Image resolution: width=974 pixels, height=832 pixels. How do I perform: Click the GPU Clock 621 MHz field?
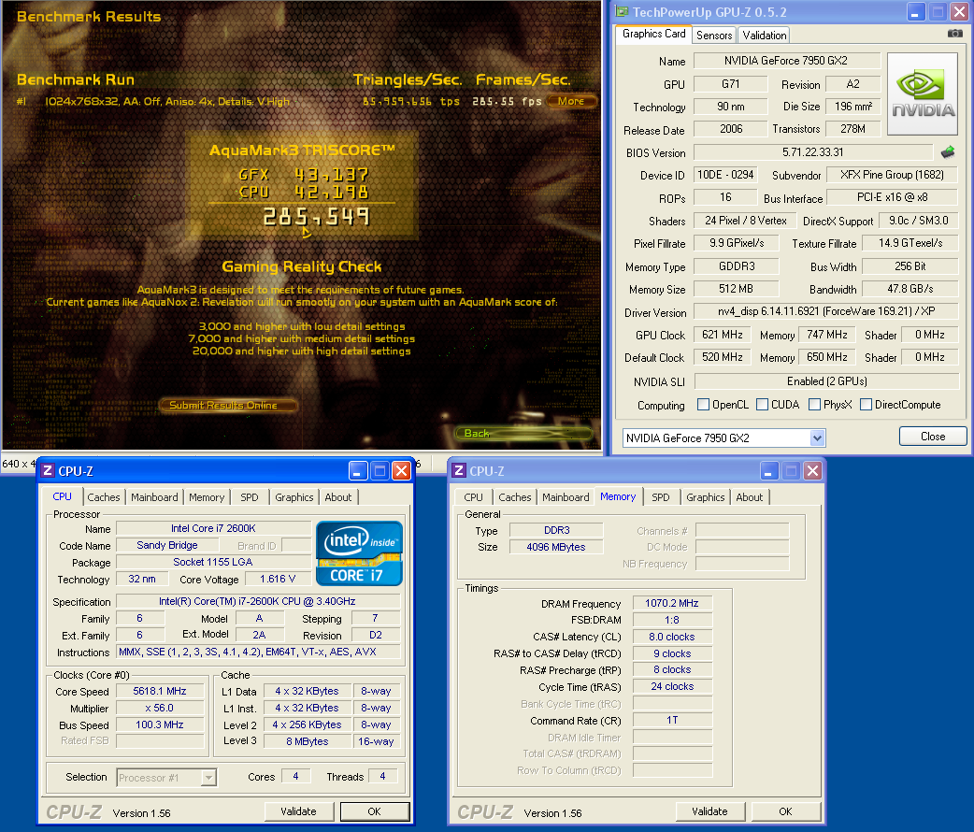(723, 335)
